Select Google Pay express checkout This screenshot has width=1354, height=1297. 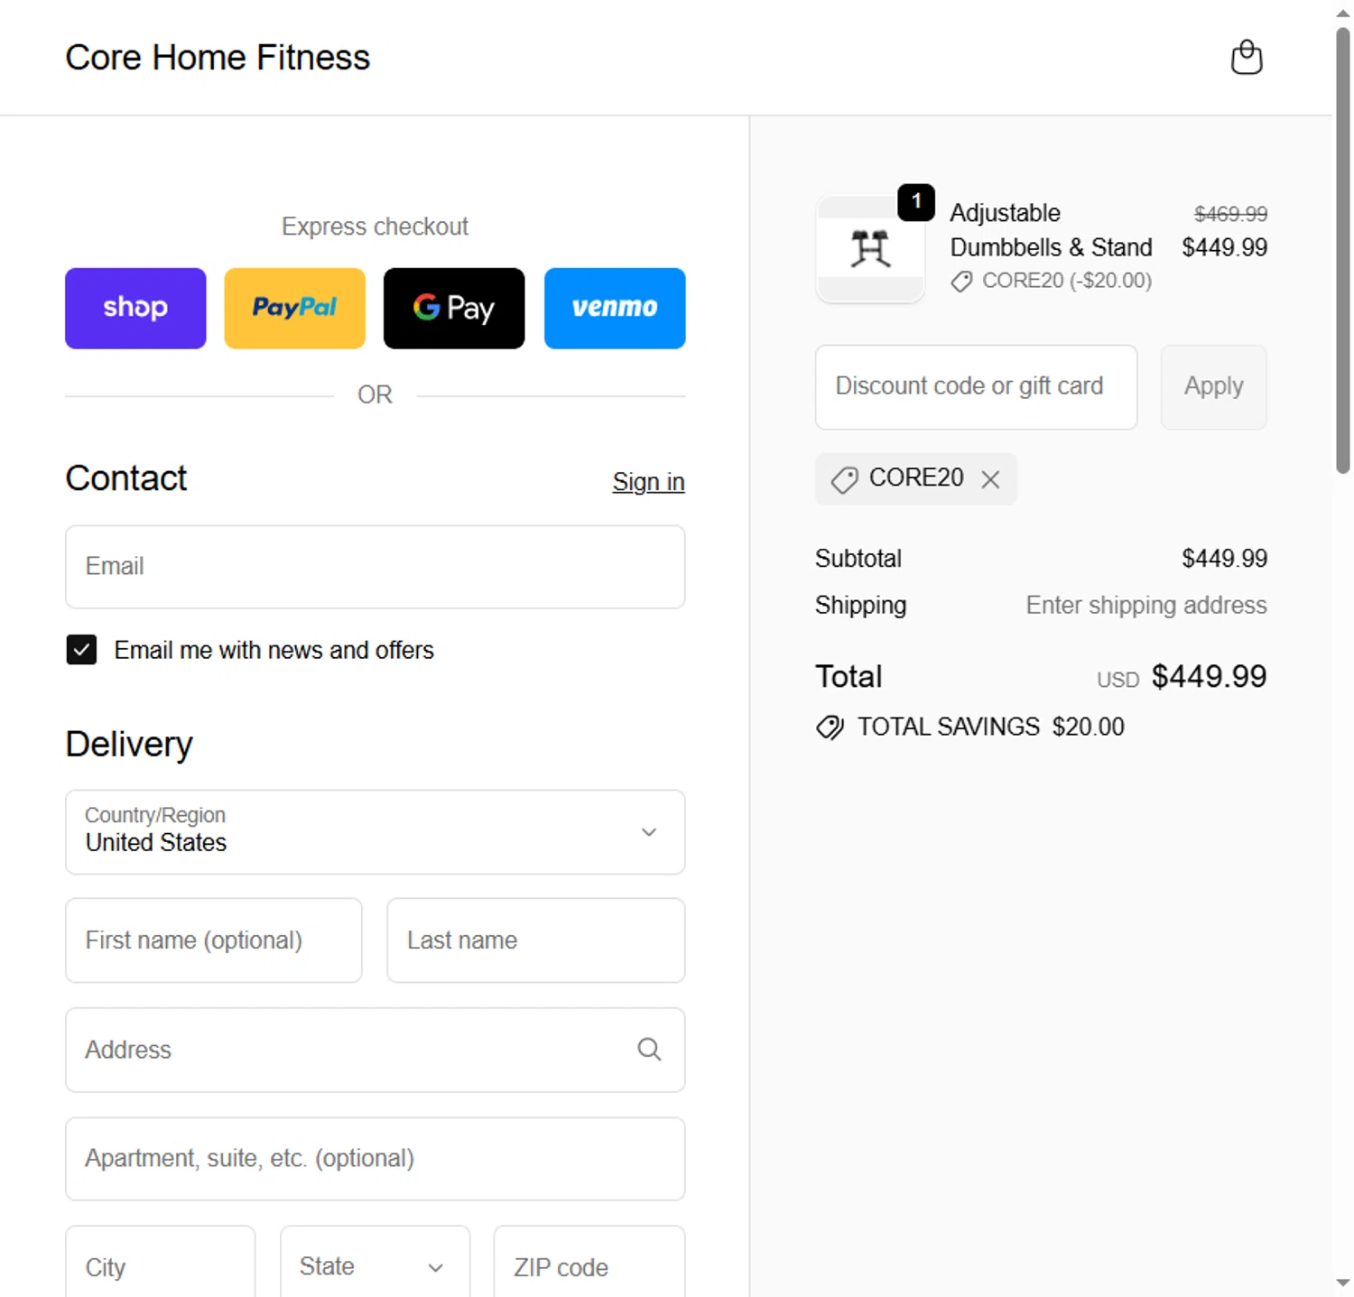coord(453,308)
